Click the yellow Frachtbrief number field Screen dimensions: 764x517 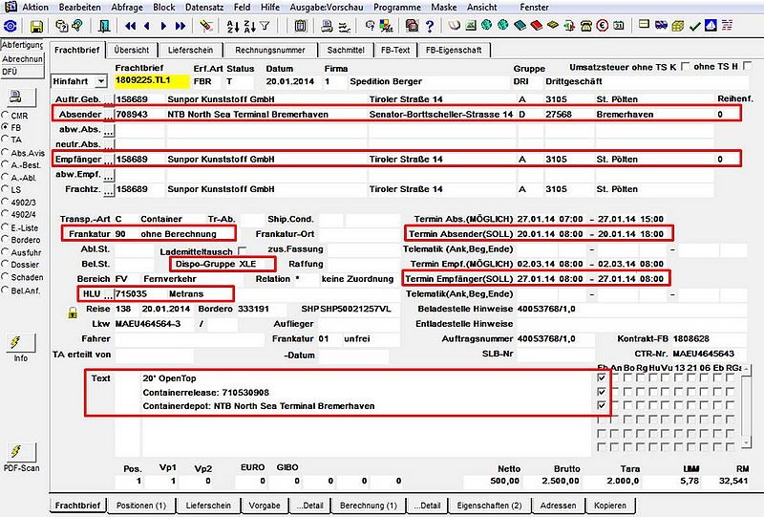pyautogui.click(x=152, y=81)
